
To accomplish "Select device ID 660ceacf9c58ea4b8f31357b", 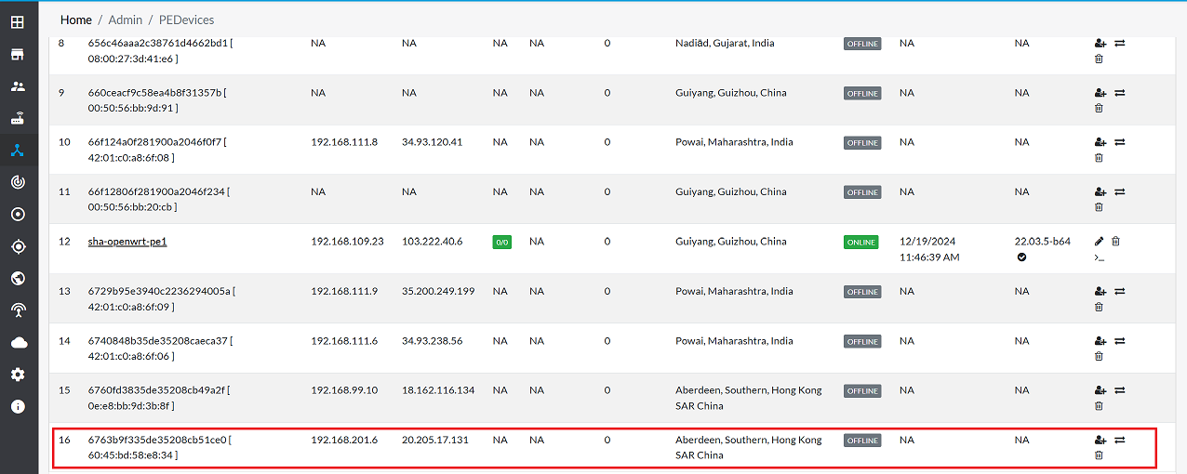I will pyautogui.click(x=154, y=93).
